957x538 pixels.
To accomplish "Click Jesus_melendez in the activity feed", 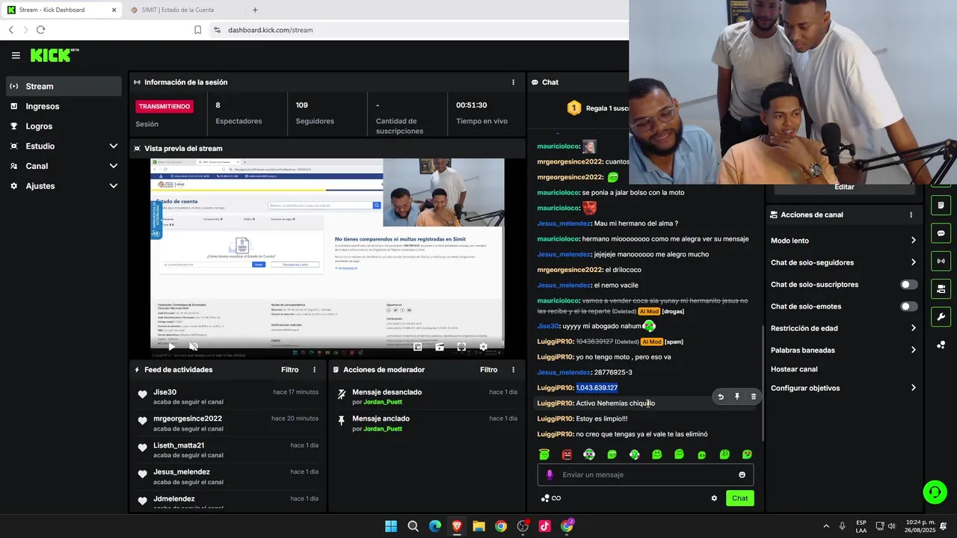I will (x=182, y=471).
